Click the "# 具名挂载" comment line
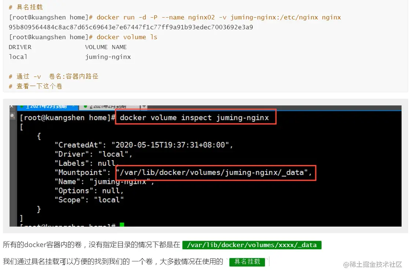410x276 pixels. (25, 7)
